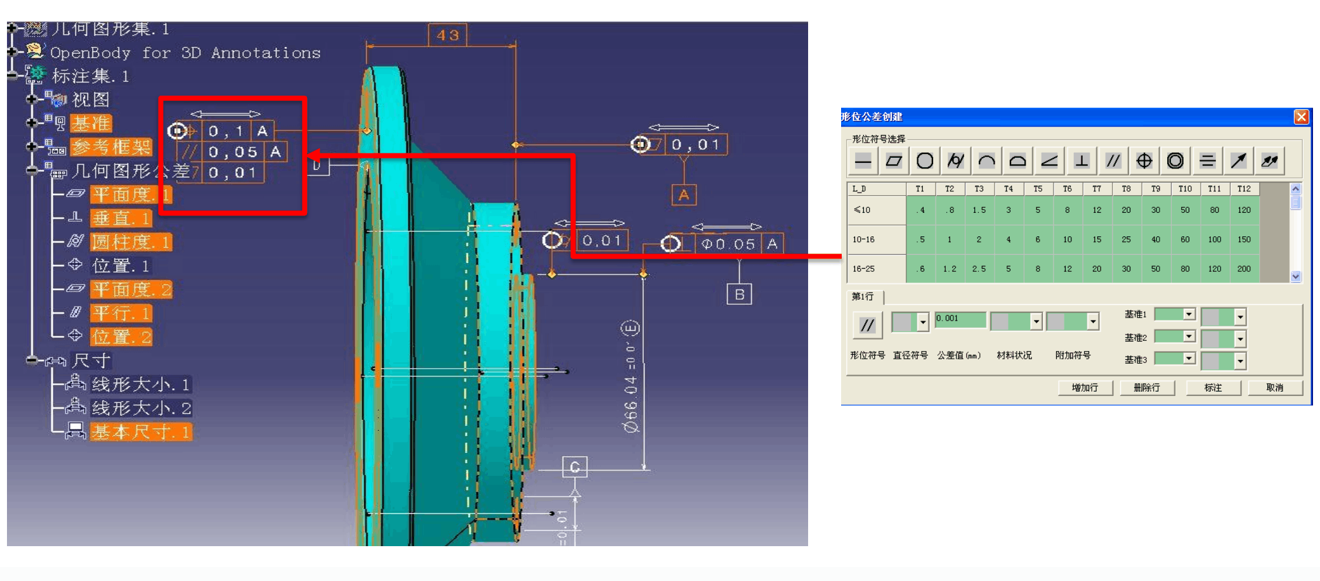
Task: Click the T1 column header
Action: coord(920,189)
